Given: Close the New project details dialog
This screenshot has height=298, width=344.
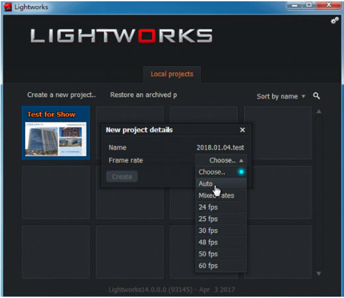Looking at the screenshot, I should [x=243, y=130].
